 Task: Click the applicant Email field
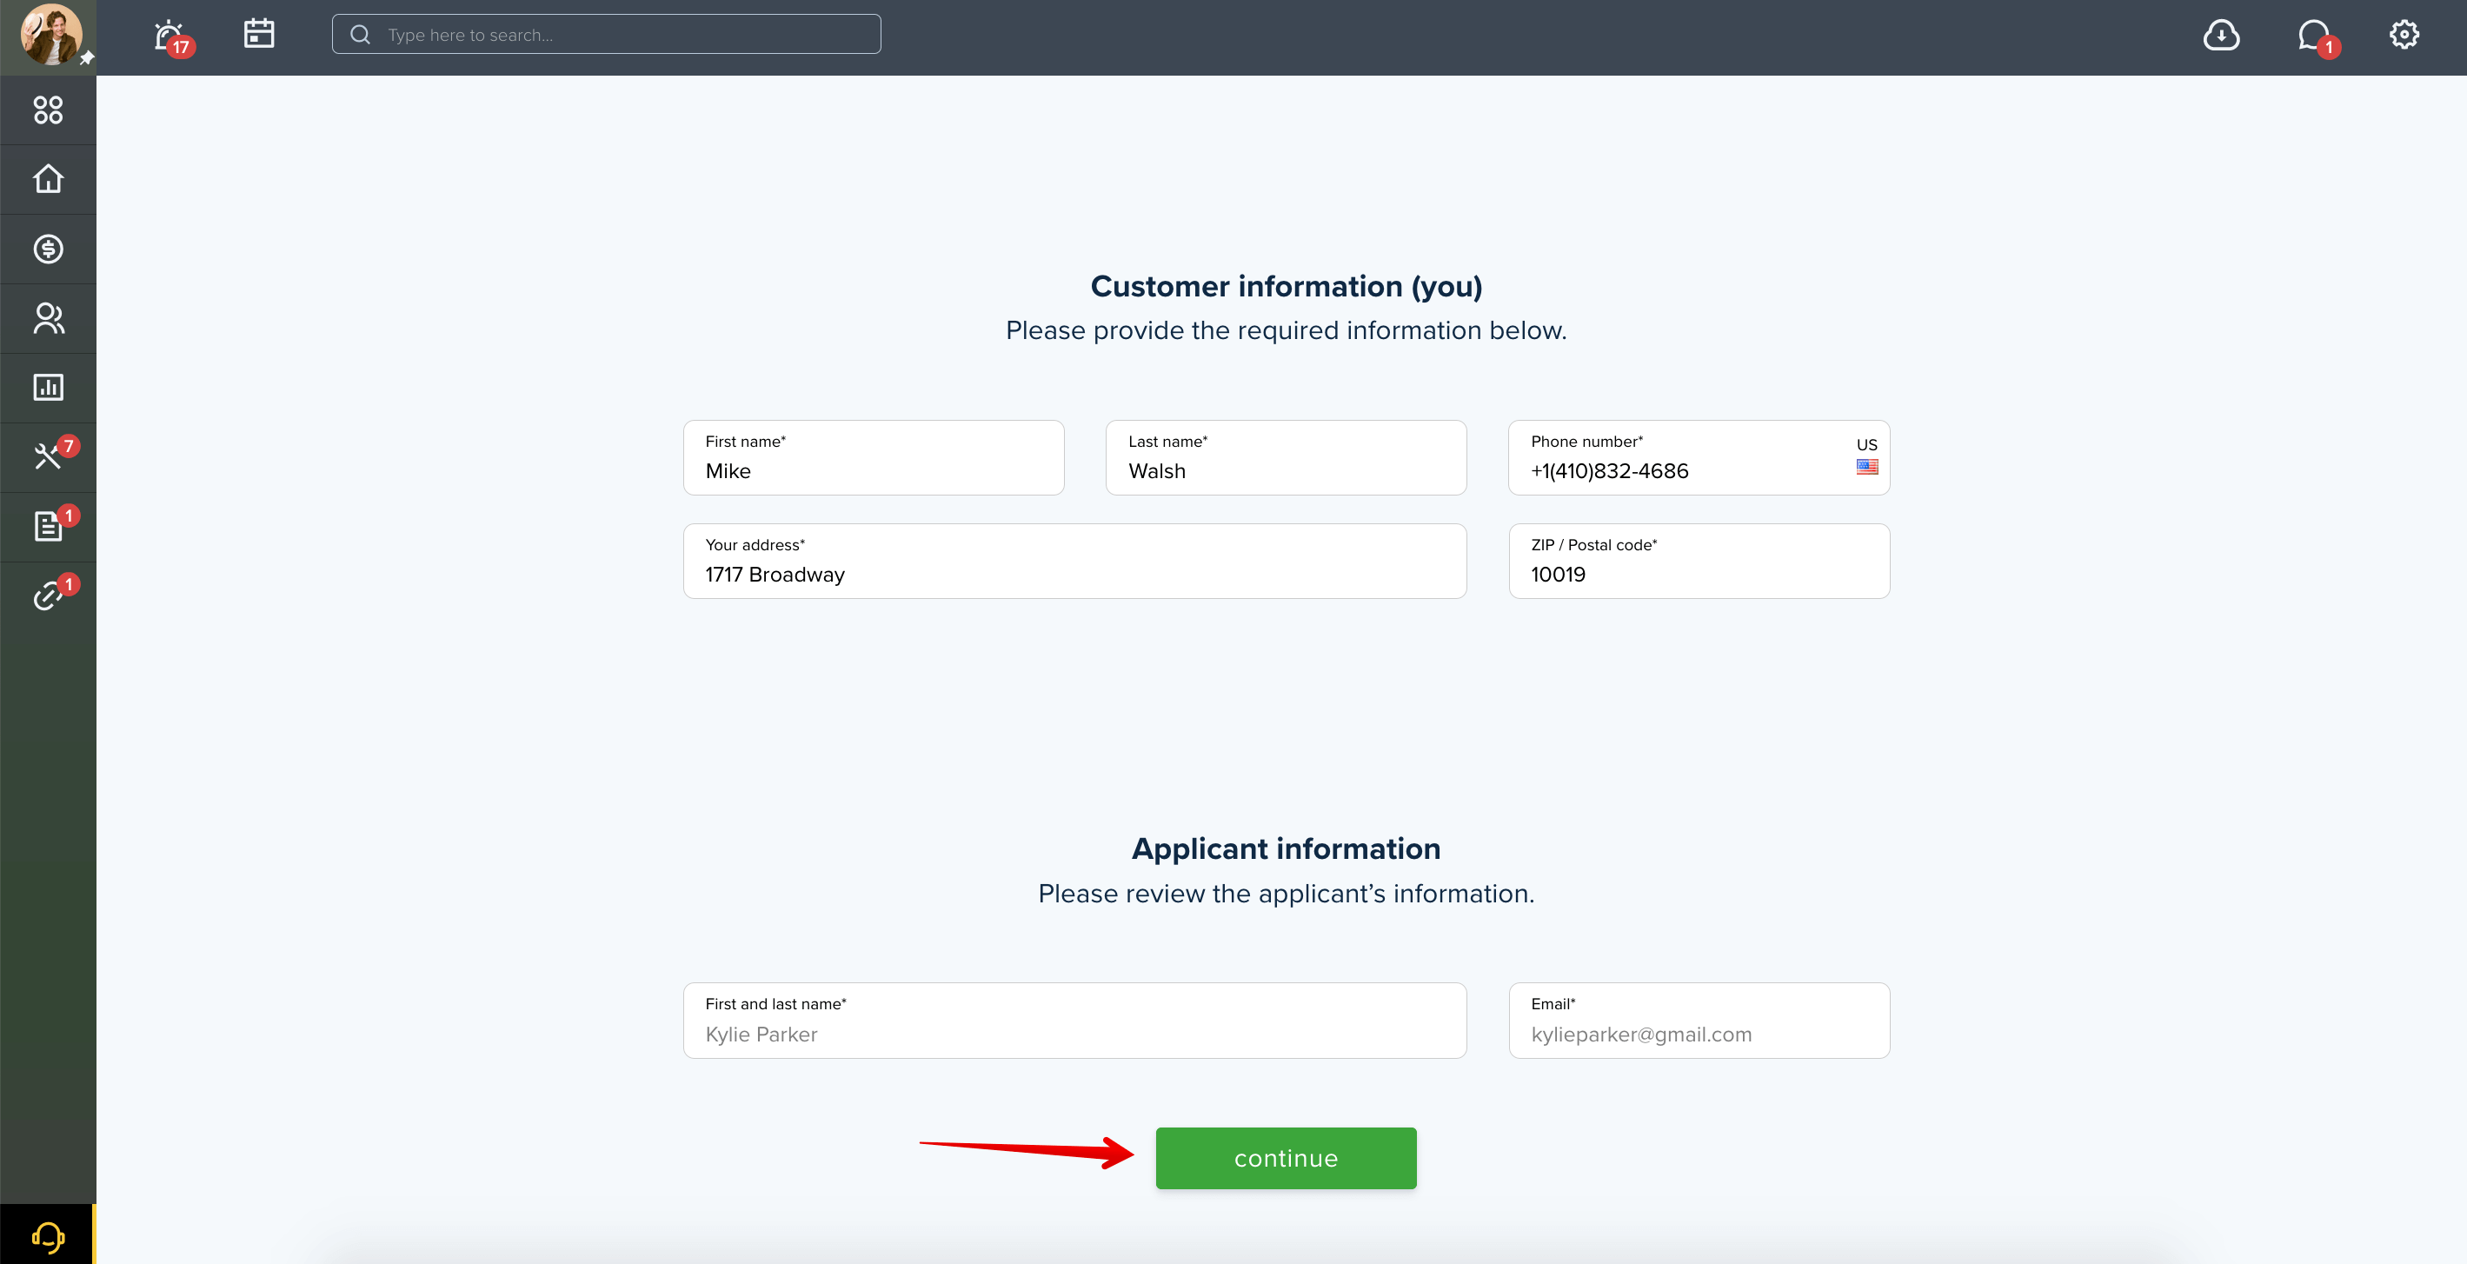[1698, 1021]
